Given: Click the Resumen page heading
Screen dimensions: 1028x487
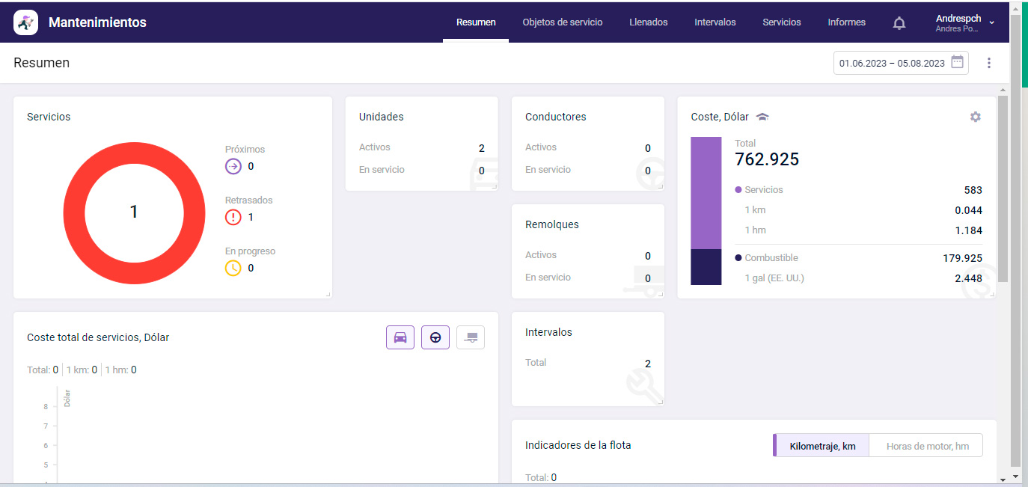Looking at the screenshot, I should pyautogui.click(x=42, y=63).
